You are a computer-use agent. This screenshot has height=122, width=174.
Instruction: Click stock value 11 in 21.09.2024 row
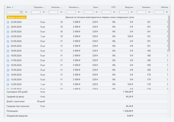62,41
